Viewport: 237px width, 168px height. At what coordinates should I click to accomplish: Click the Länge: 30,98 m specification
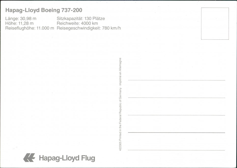pyautogui.click(x=21, y=19)
